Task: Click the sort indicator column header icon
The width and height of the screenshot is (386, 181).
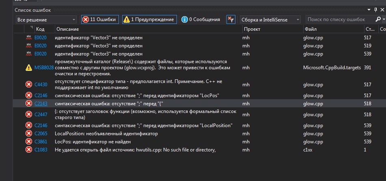Action: pos(32,27)
